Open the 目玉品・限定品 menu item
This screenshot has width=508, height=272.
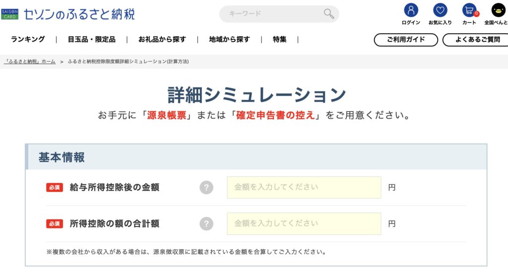tap(92, 40)
